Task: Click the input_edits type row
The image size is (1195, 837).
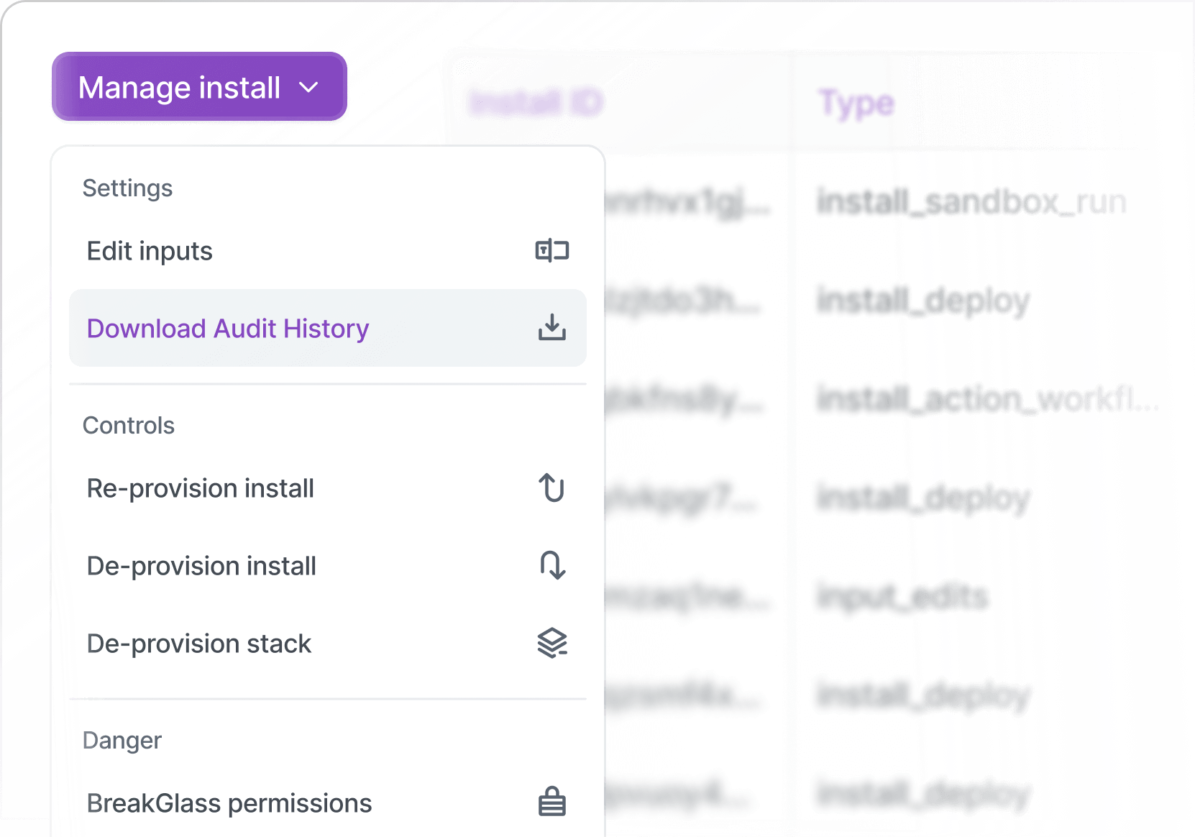Action: click(x=903, y=596)
